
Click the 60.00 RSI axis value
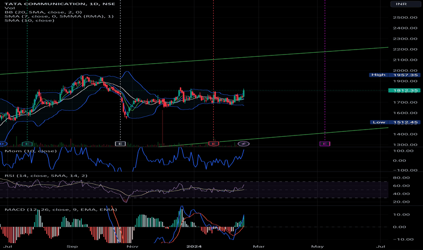click(402, 185)
